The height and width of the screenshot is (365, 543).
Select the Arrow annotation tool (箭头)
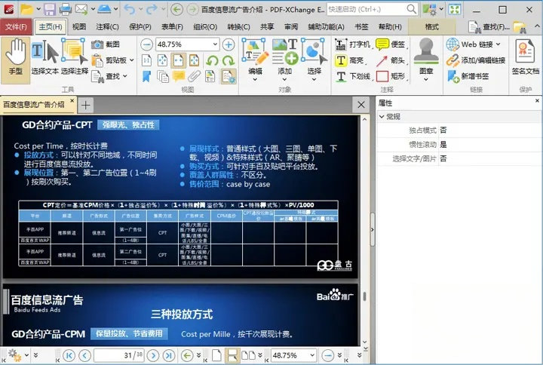point(391,60)
